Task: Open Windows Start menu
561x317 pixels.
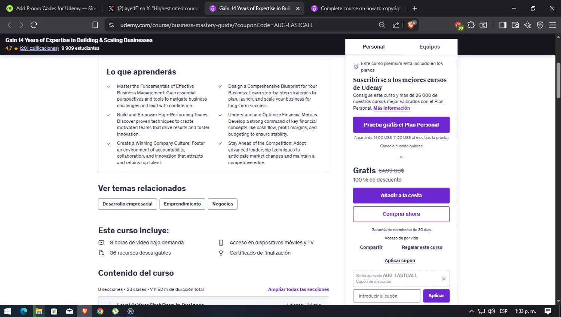Action: pyautogui.click(x=7, y=311)
